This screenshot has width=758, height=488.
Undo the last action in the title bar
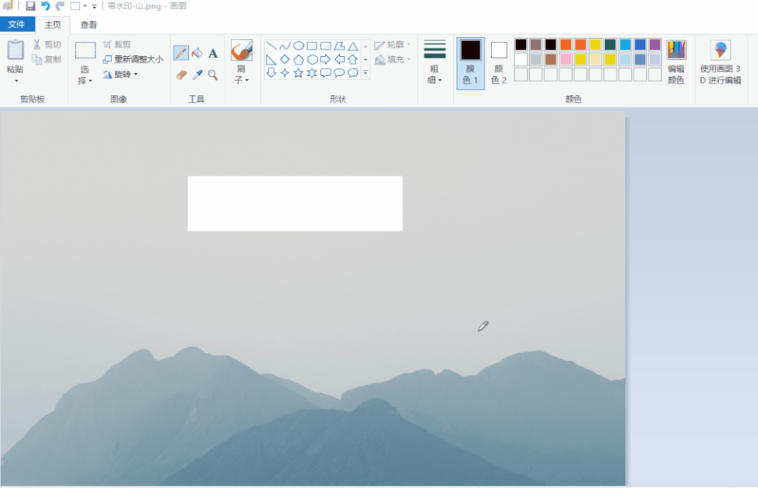coord(46,6)
